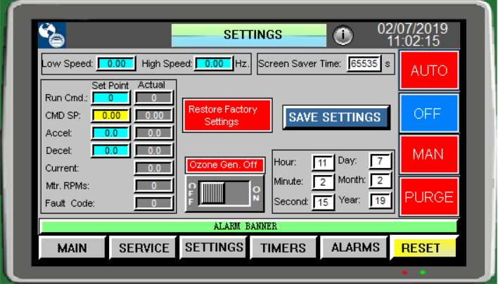
Task: Open the MAIN screen tab
Action: pyautogui.click(x=72, y=248)
